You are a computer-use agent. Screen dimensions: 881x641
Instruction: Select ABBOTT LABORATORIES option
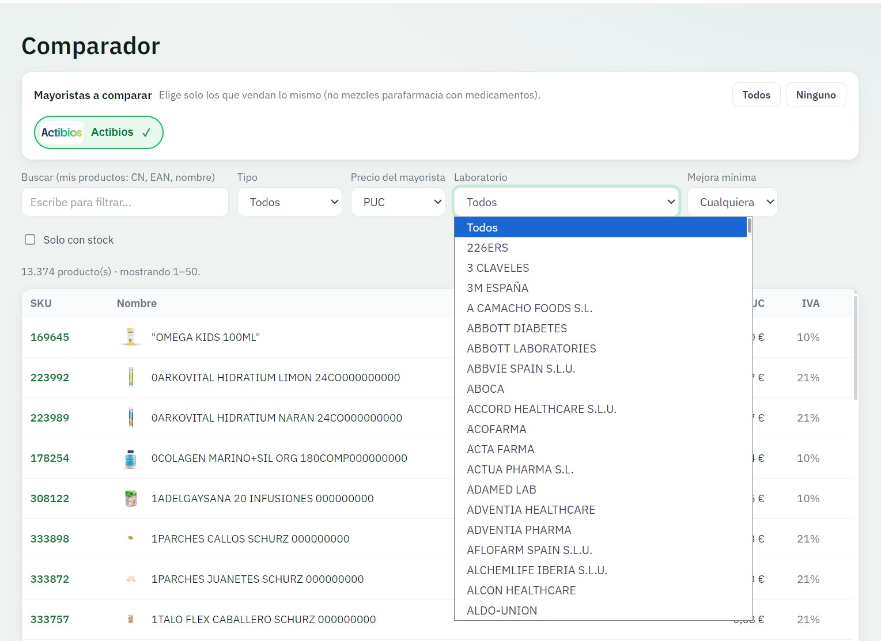pyautogui.click(x=600, y=348)
